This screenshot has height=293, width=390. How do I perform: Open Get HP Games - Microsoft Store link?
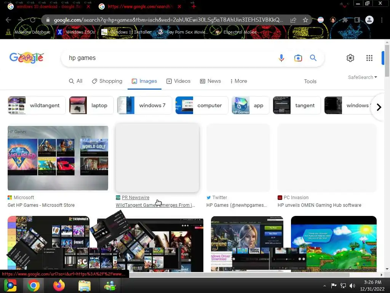pos(41,205)
